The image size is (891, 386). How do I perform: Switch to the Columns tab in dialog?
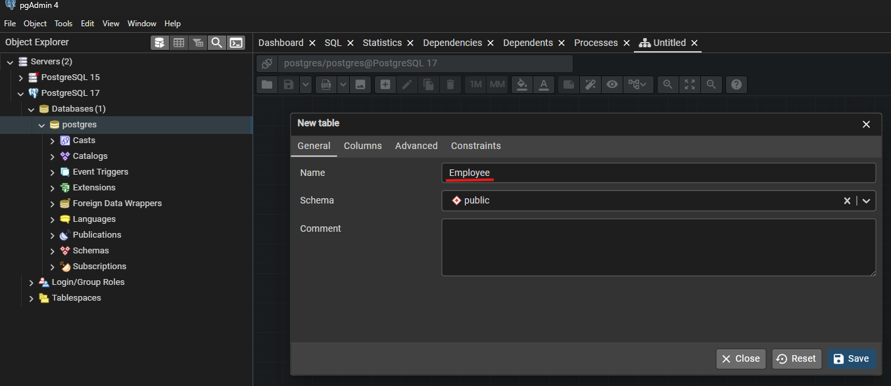pyautogui.click(x=362, y=146)
